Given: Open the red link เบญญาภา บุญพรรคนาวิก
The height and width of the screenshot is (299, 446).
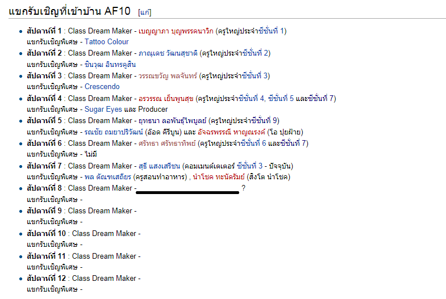Looking at the screenshot, I should pos(176,31).
